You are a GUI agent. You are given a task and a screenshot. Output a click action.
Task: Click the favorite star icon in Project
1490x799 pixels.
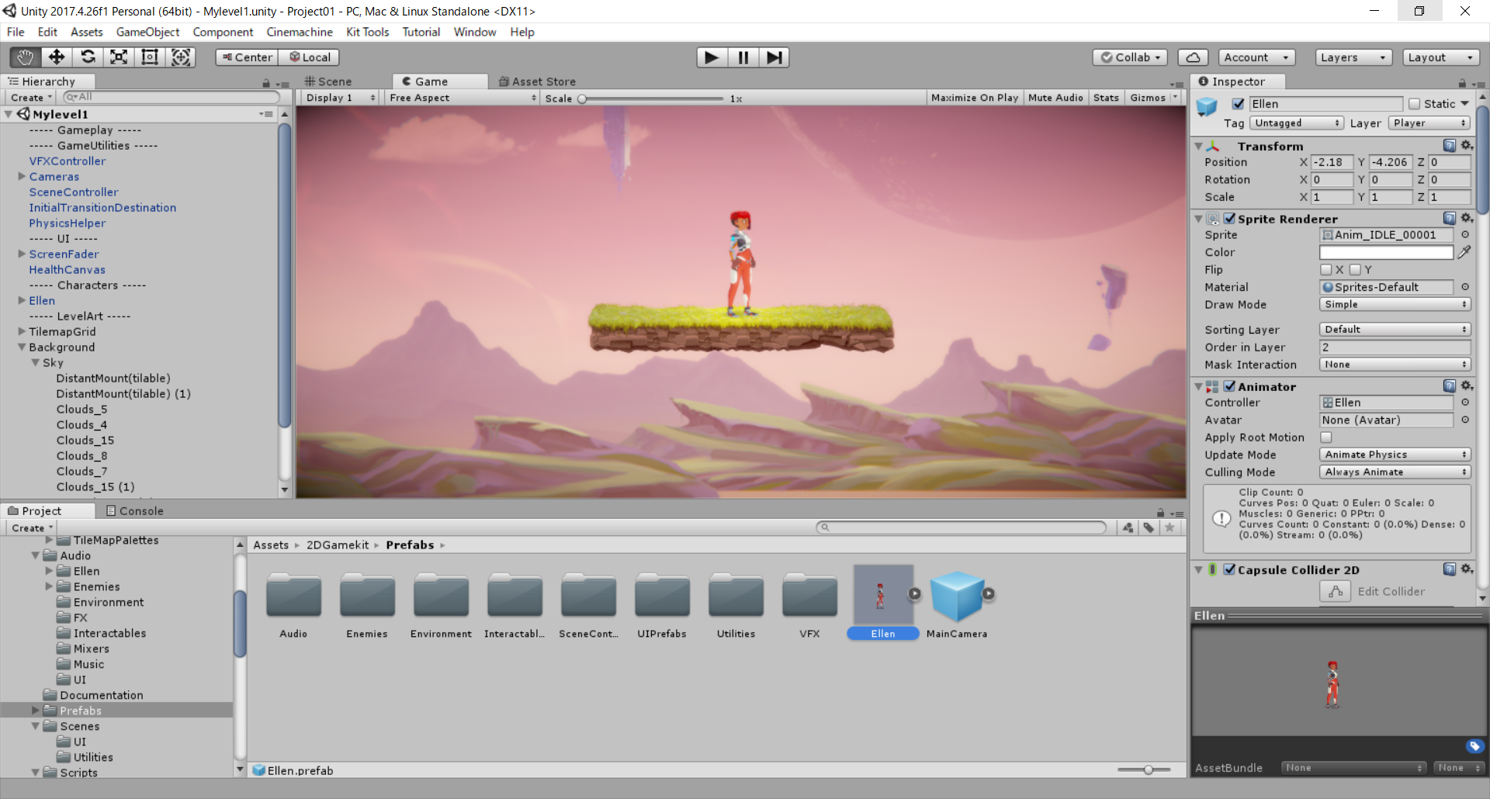1169,527
